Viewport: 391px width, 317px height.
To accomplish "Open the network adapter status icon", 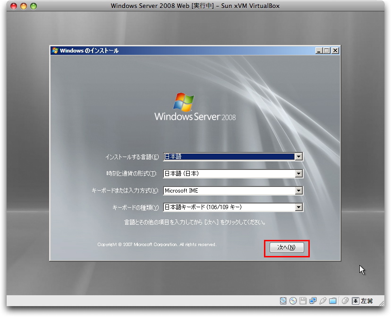I will [313, 300].
